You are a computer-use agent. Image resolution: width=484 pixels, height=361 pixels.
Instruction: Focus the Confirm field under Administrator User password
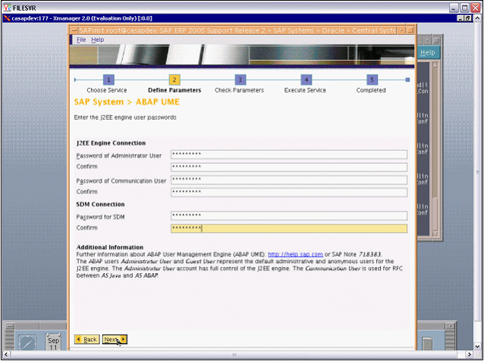pos(288,167)
